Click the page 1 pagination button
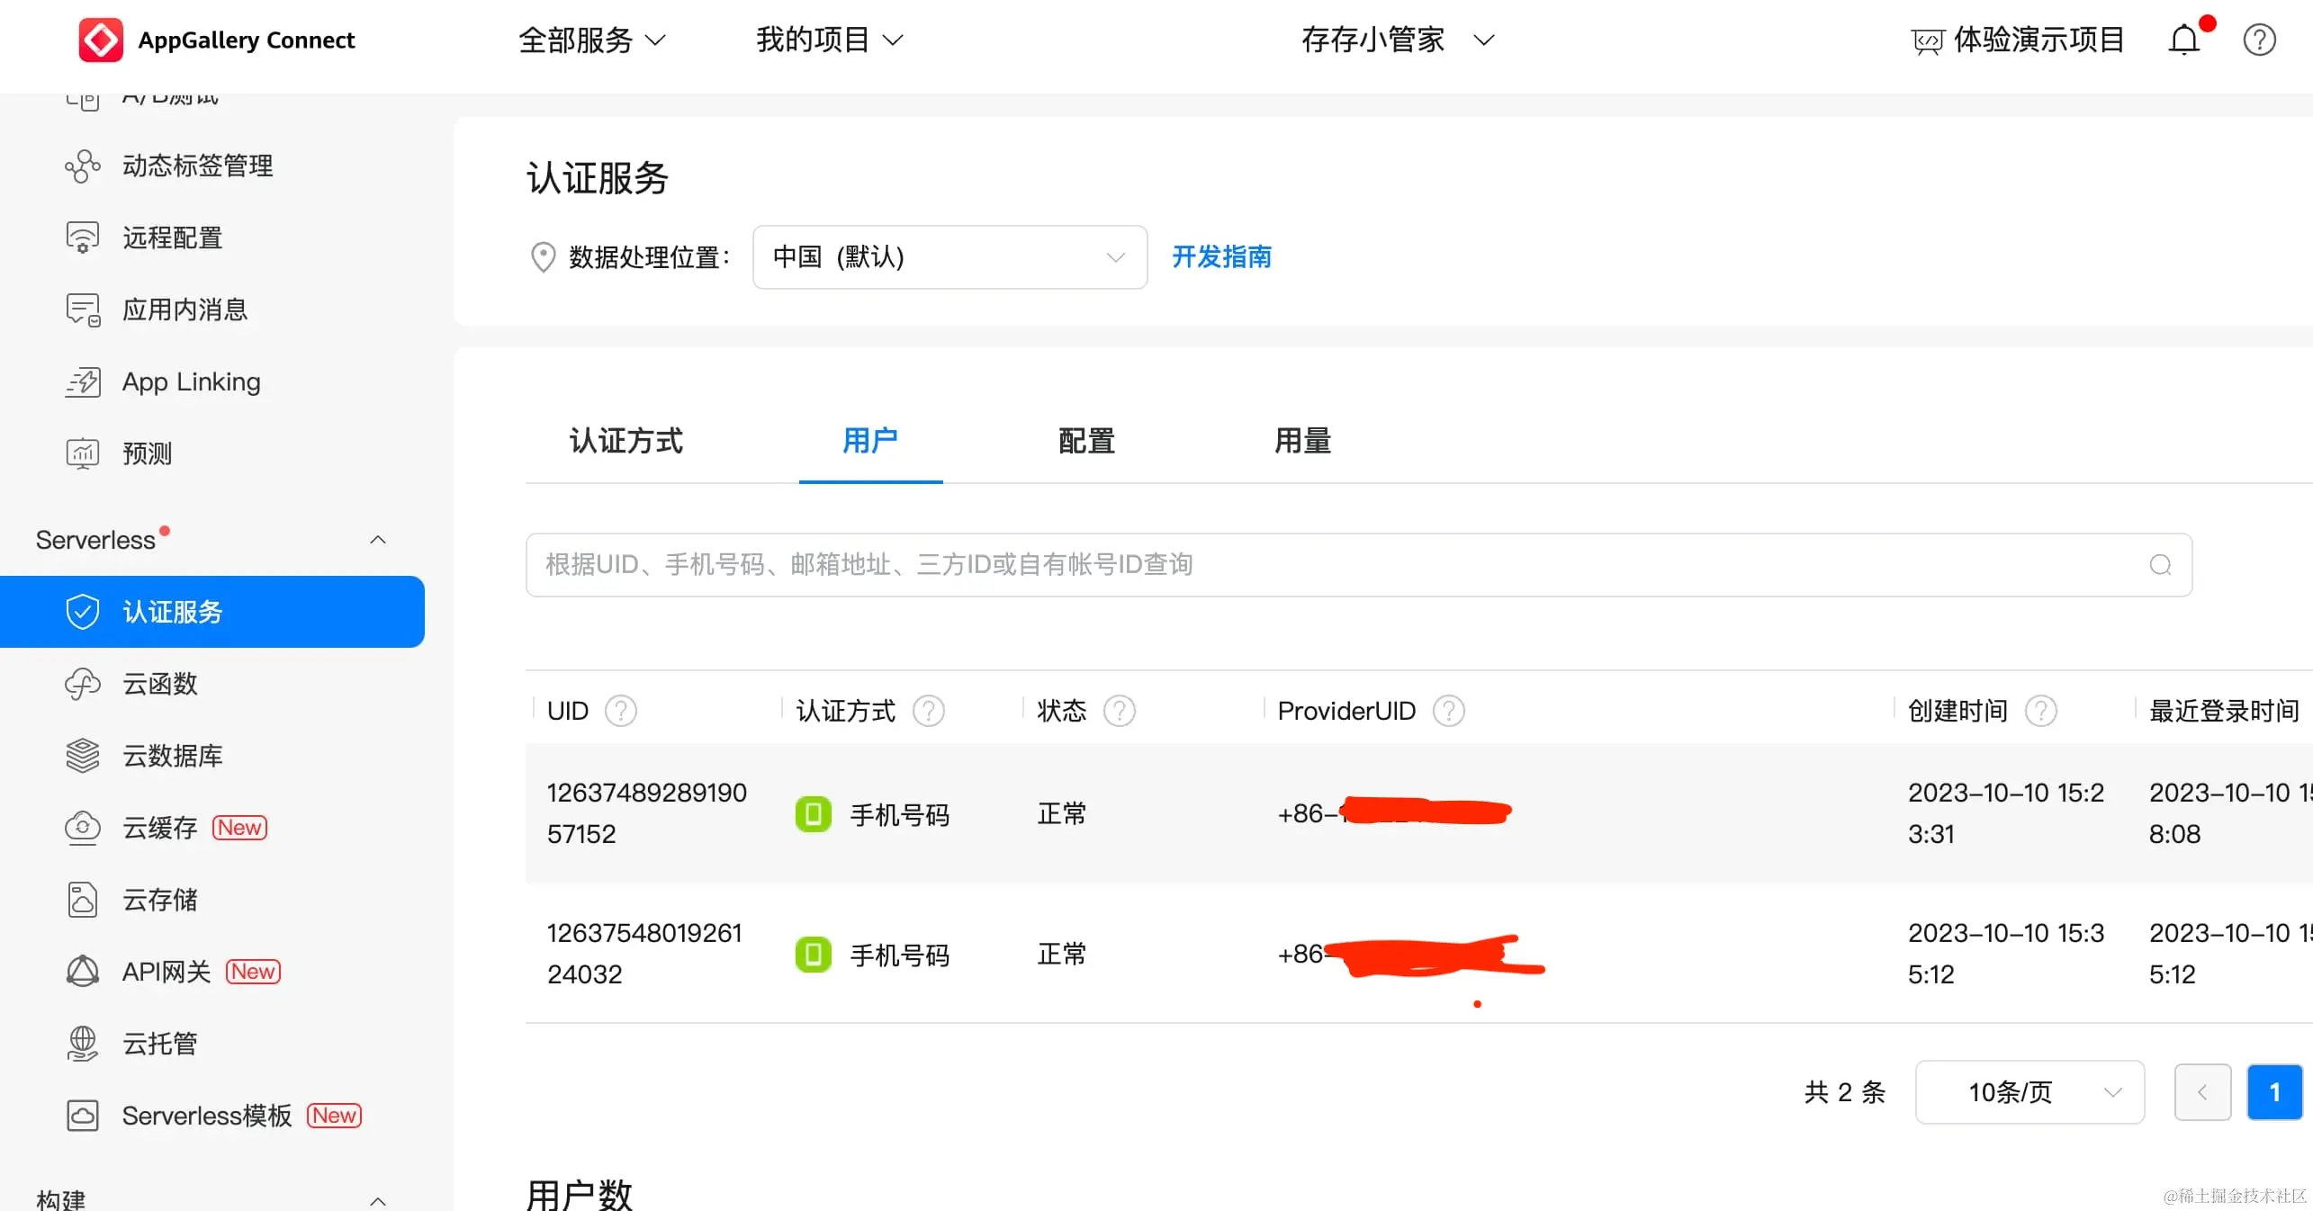This screenshot has height=1211, width=2313. pyautogui.click(x=2273, y=1092)
